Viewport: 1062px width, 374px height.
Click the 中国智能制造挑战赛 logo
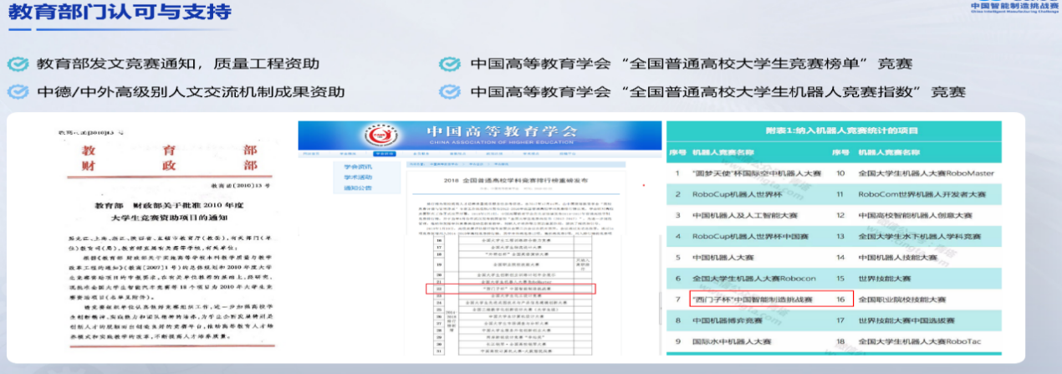[x=1013, y=7]
